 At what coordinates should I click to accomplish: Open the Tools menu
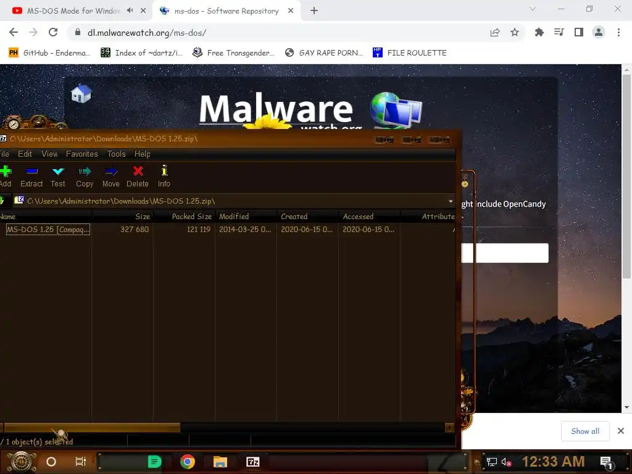(x=117, y=154)
